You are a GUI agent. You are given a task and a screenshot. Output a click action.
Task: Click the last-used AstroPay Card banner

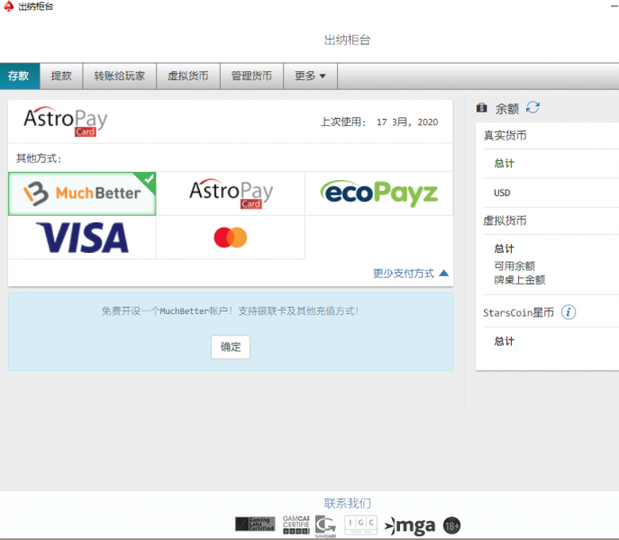click(x=231, y=121)
